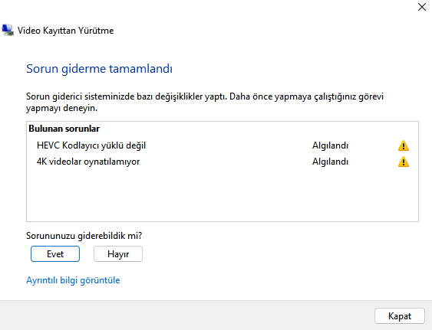Click 'Sorununuzu giderebildik mi?' question text
The height and width of the screenshot is (330, 432).
pos(84,236)
